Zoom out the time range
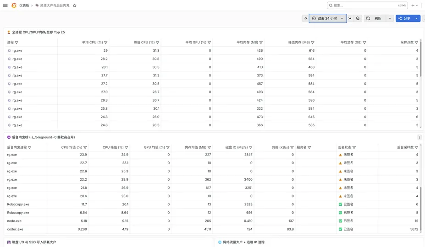Image resolution: width=425 pixels, height=247 pixels. coord(358,18)
